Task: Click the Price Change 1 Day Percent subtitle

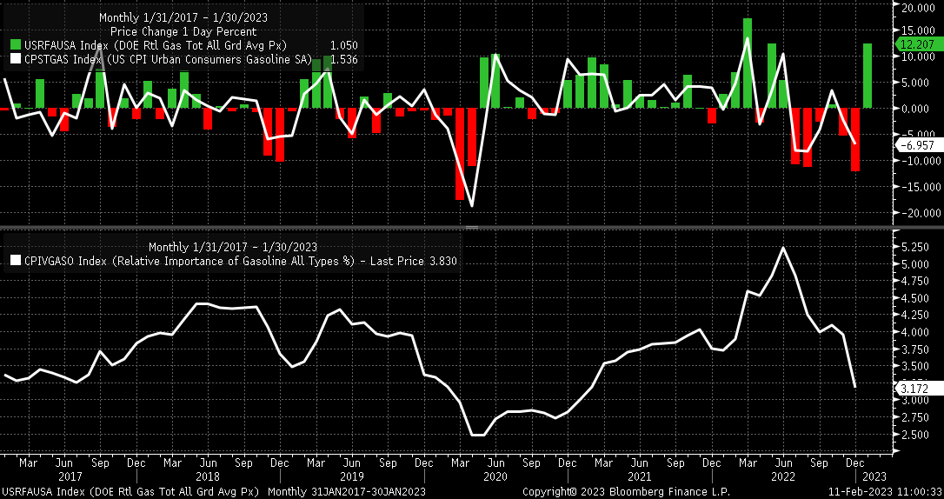Action: point(183,31)
